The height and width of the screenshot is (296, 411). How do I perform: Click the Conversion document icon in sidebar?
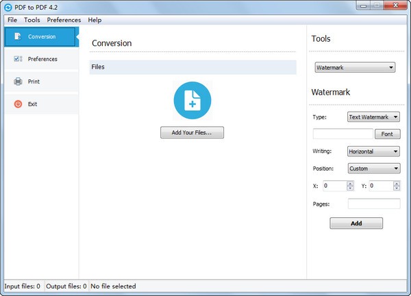[18, 36]
